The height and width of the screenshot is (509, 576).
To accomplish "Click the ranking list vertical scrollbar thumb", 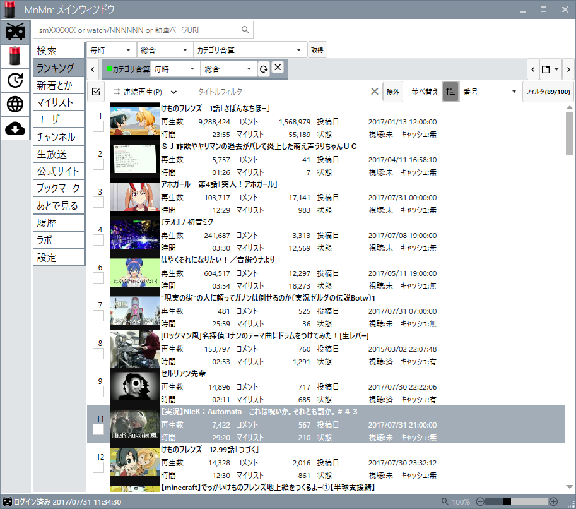I will (x=570, y=133).
